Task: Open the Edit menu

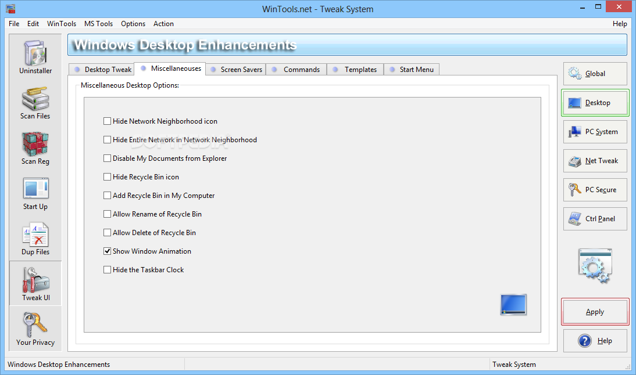Action: tap(33, 23)
